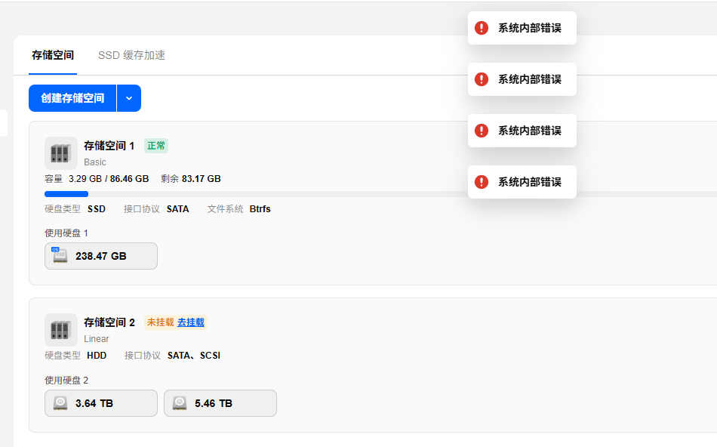This screenshot has height=447, width=717.
Task: Click the red error icon in the topmost notification
Action: coord(482,28)
